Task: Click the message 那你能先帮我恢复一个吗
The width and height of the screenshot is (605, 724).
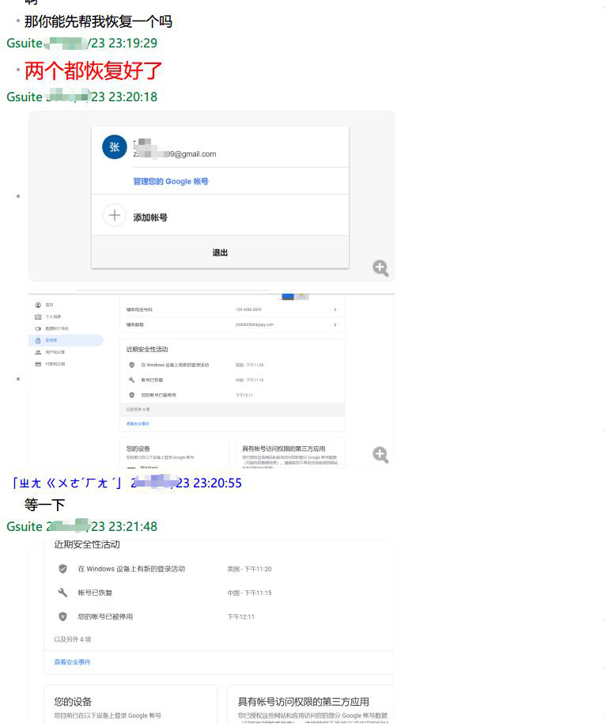Action: click(98, 21)
